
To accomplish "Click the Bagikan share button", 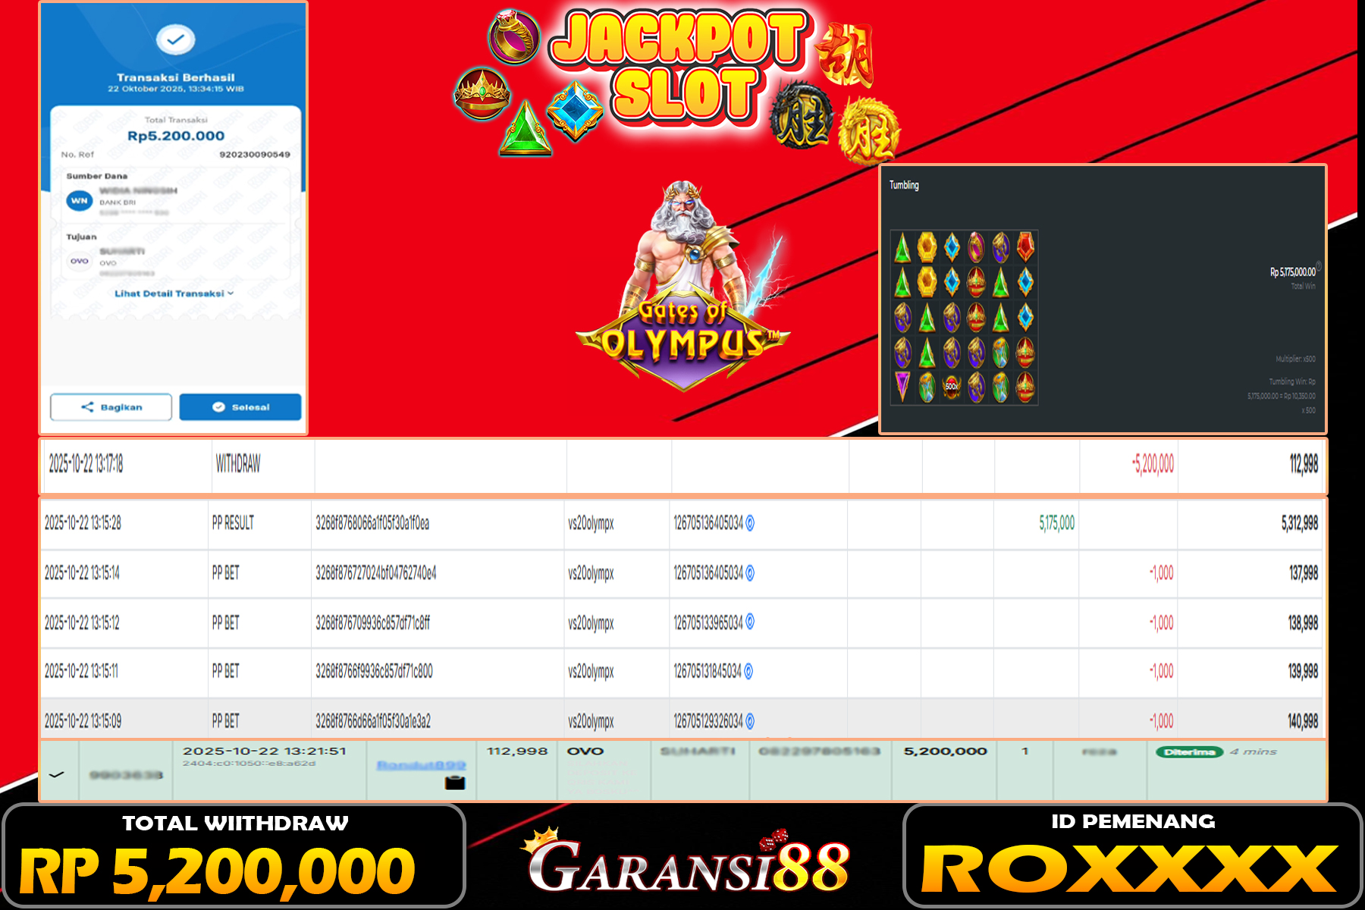I will 111,407.
